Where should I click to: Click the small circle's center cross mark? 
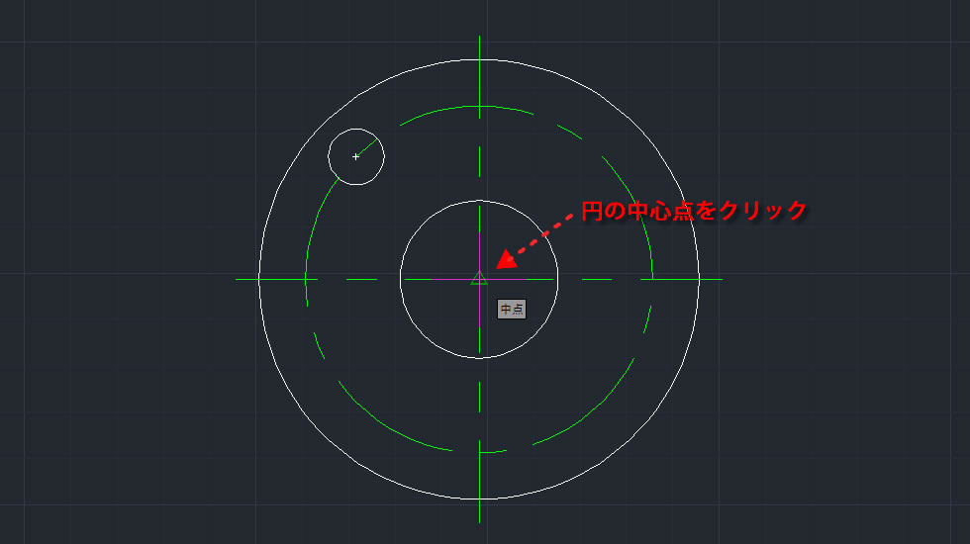[355, 157]
